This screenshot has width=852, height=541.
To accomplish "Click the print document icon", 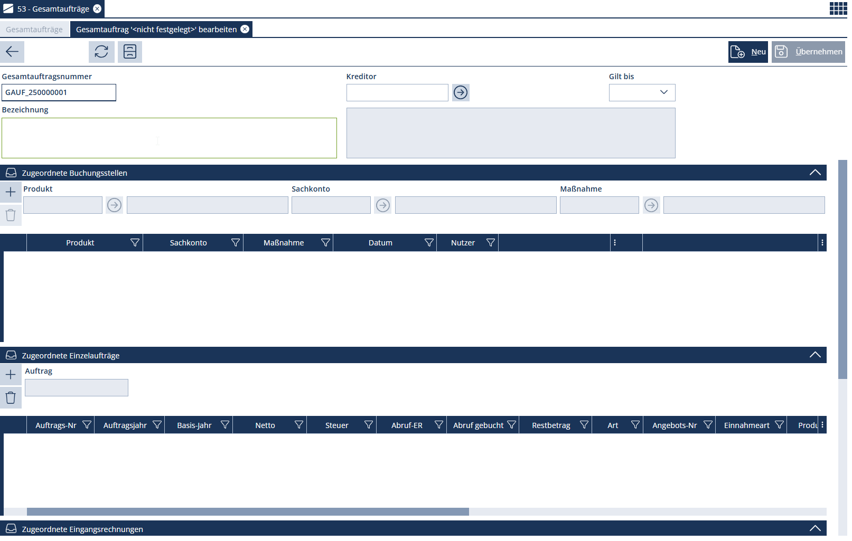I will pos(130,52).
